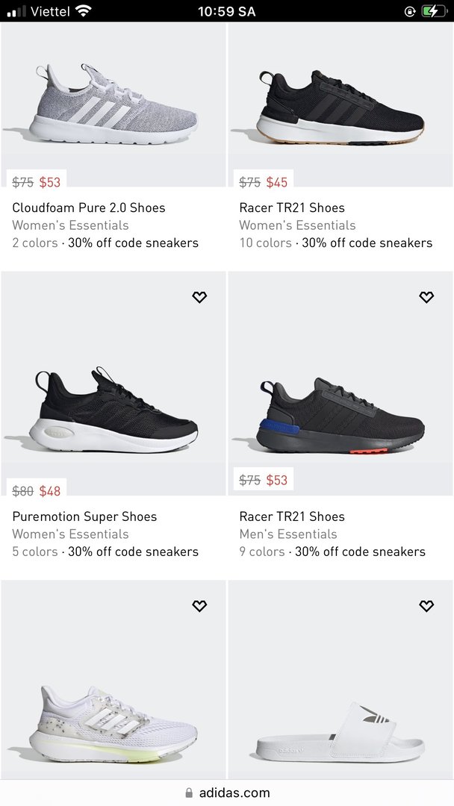The width and height of the screenshot is (454, 806).
Task: Open the Cloudfoam Pure 2.0 Shoes image
Action: (x=113, y=104)
